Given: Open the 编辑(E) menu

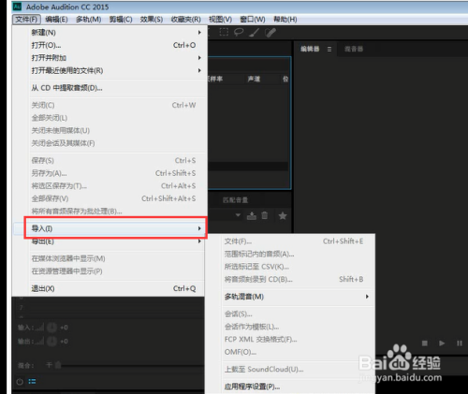Looking at the screenshot, I should [56, 20].
